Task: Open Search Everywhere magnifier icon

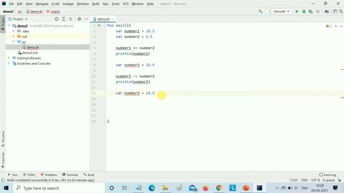Action: tap(341, 11)
